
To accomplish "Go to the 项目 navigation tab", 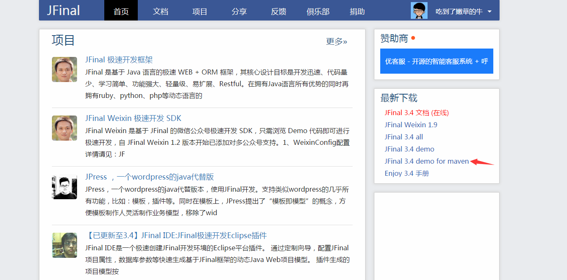I will point(200,11).
